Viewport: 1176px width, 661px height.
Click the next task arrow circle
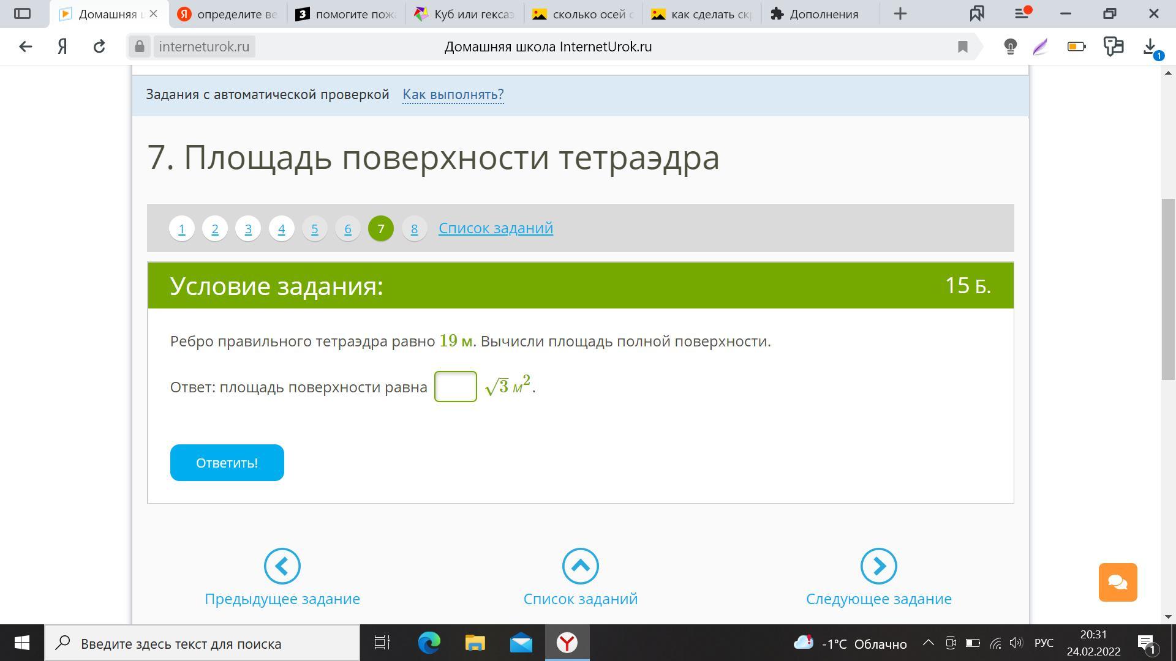(x=878, y=566)
